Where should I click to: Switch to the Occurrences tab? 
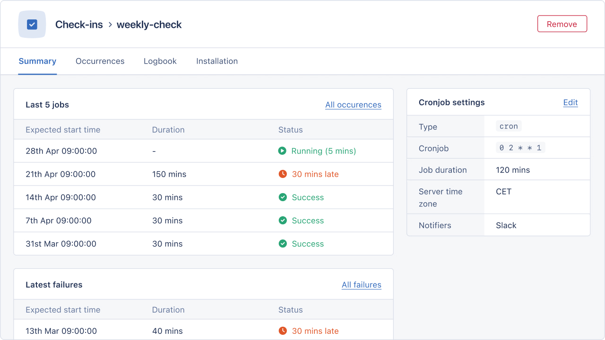[x=100, y=61]
